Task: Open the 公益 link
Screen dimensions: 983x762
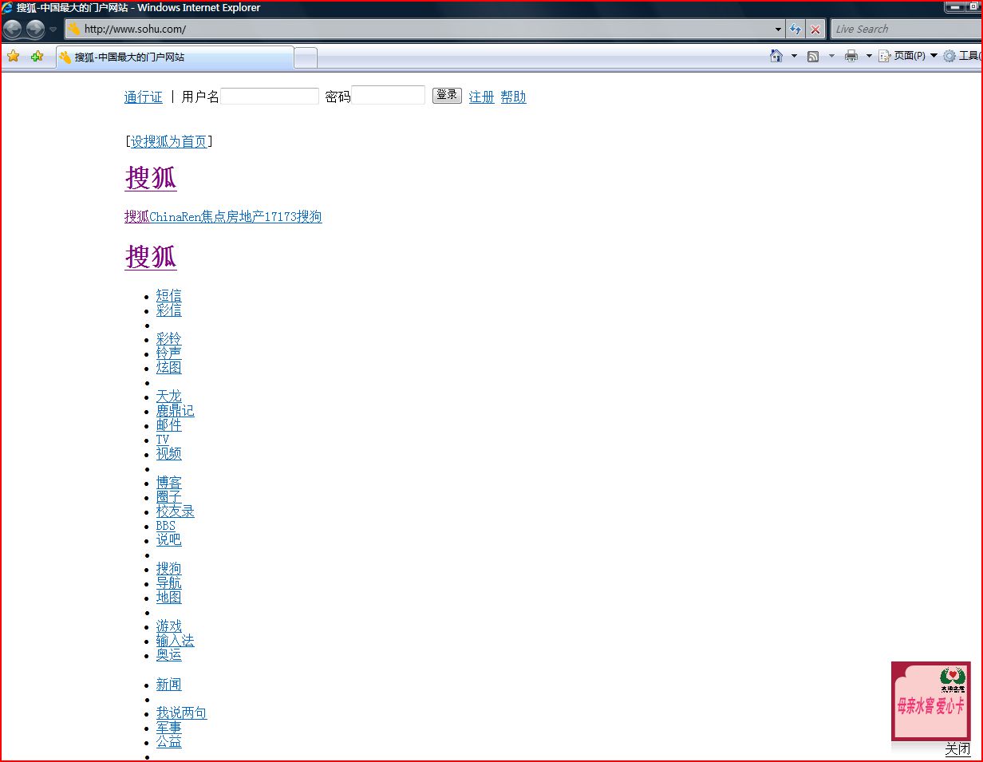Action: 169,742
